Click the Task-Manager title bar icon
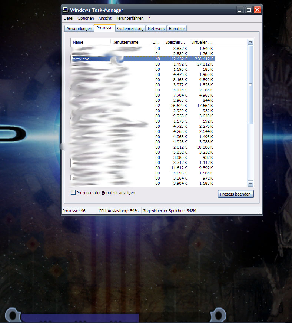 point(66,10)
